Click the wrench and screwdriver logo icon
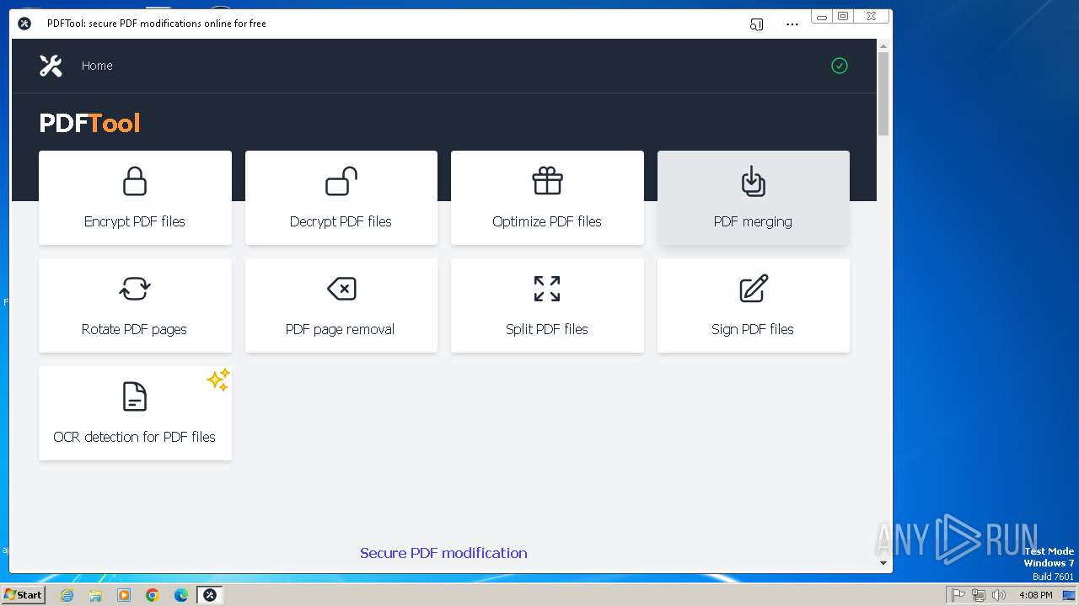Viewport: 1079px width, 606px height. [x=51, y=66]
